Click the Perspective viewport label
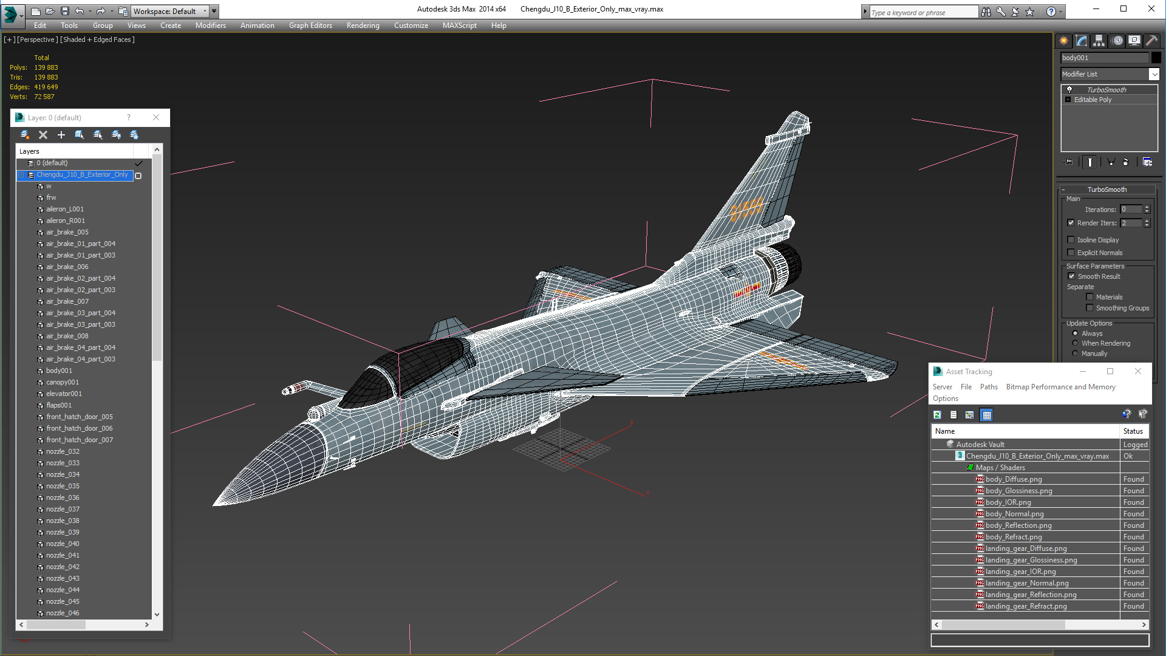Screen dimensions: 1166x656 coord(38,39)
